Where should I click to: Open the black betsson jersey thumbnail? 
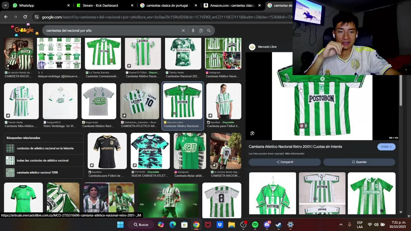coord(107,151)
